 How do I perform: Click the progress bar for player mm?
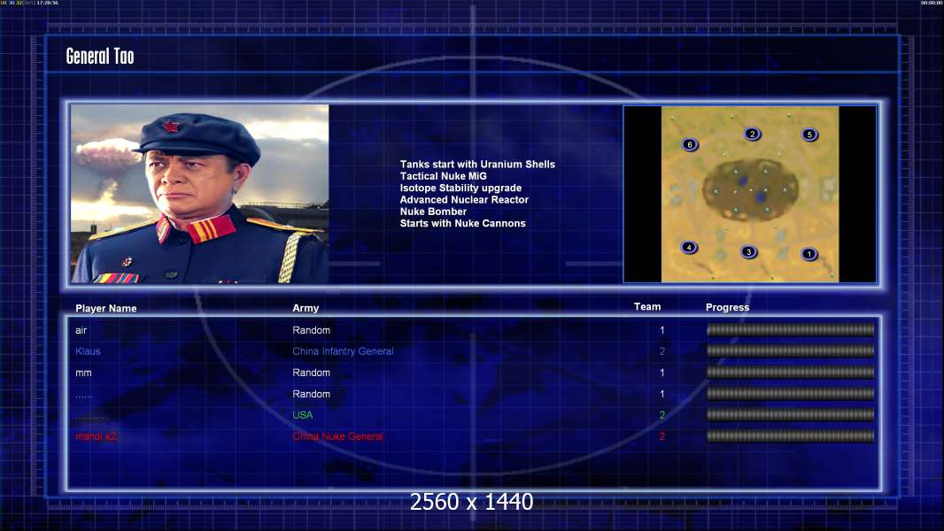[791, 373]
